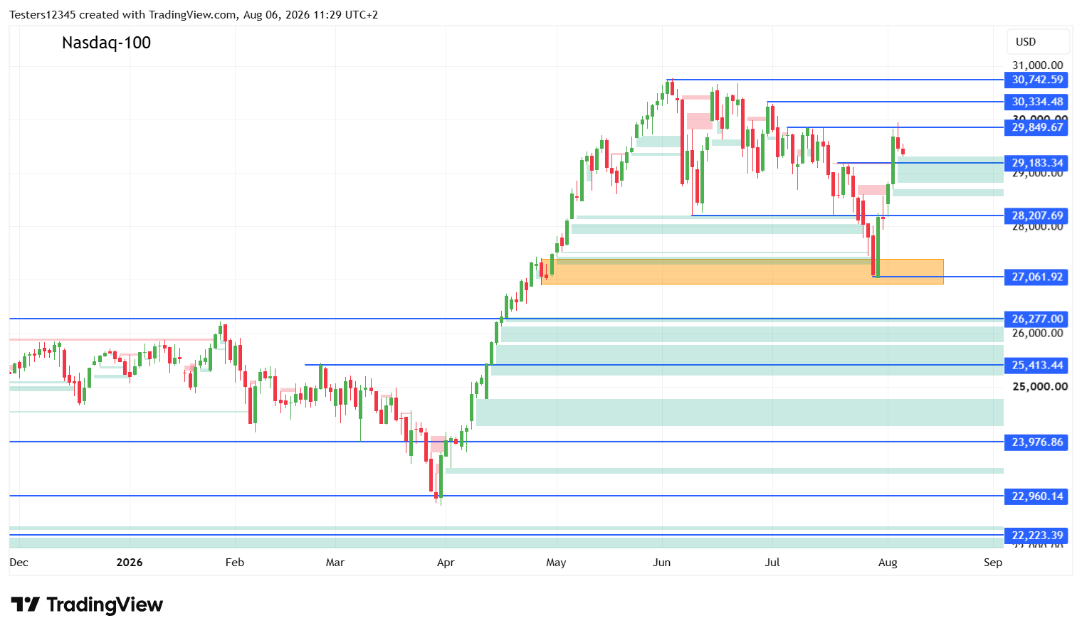
Task: Select the 23,976.86 price label
Action: 1037,442
